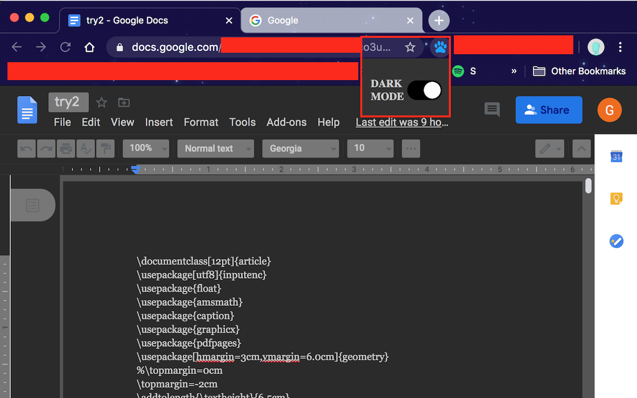The height and width of the screenshot is (398, 637).
Task: Show the document outline
Action: [x=32, y=205]
